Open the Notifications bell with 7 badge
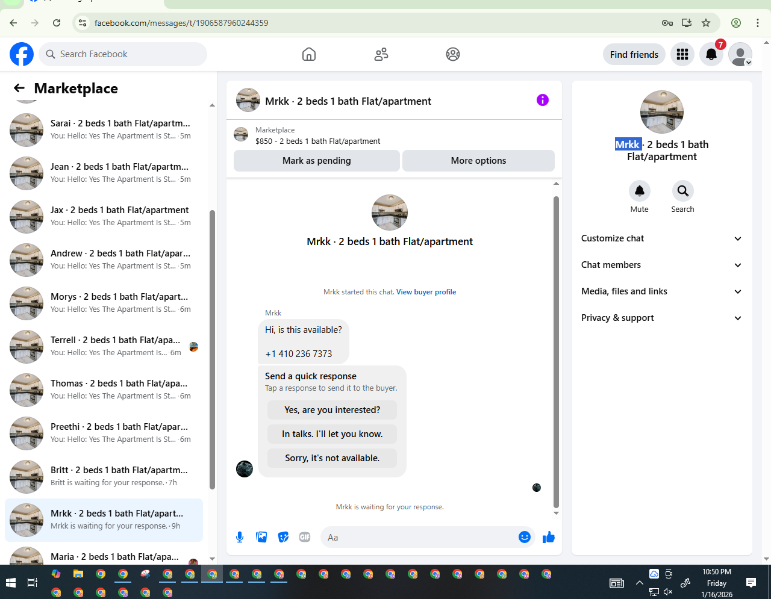The image size is (771, 599). [x=711, y=54]
